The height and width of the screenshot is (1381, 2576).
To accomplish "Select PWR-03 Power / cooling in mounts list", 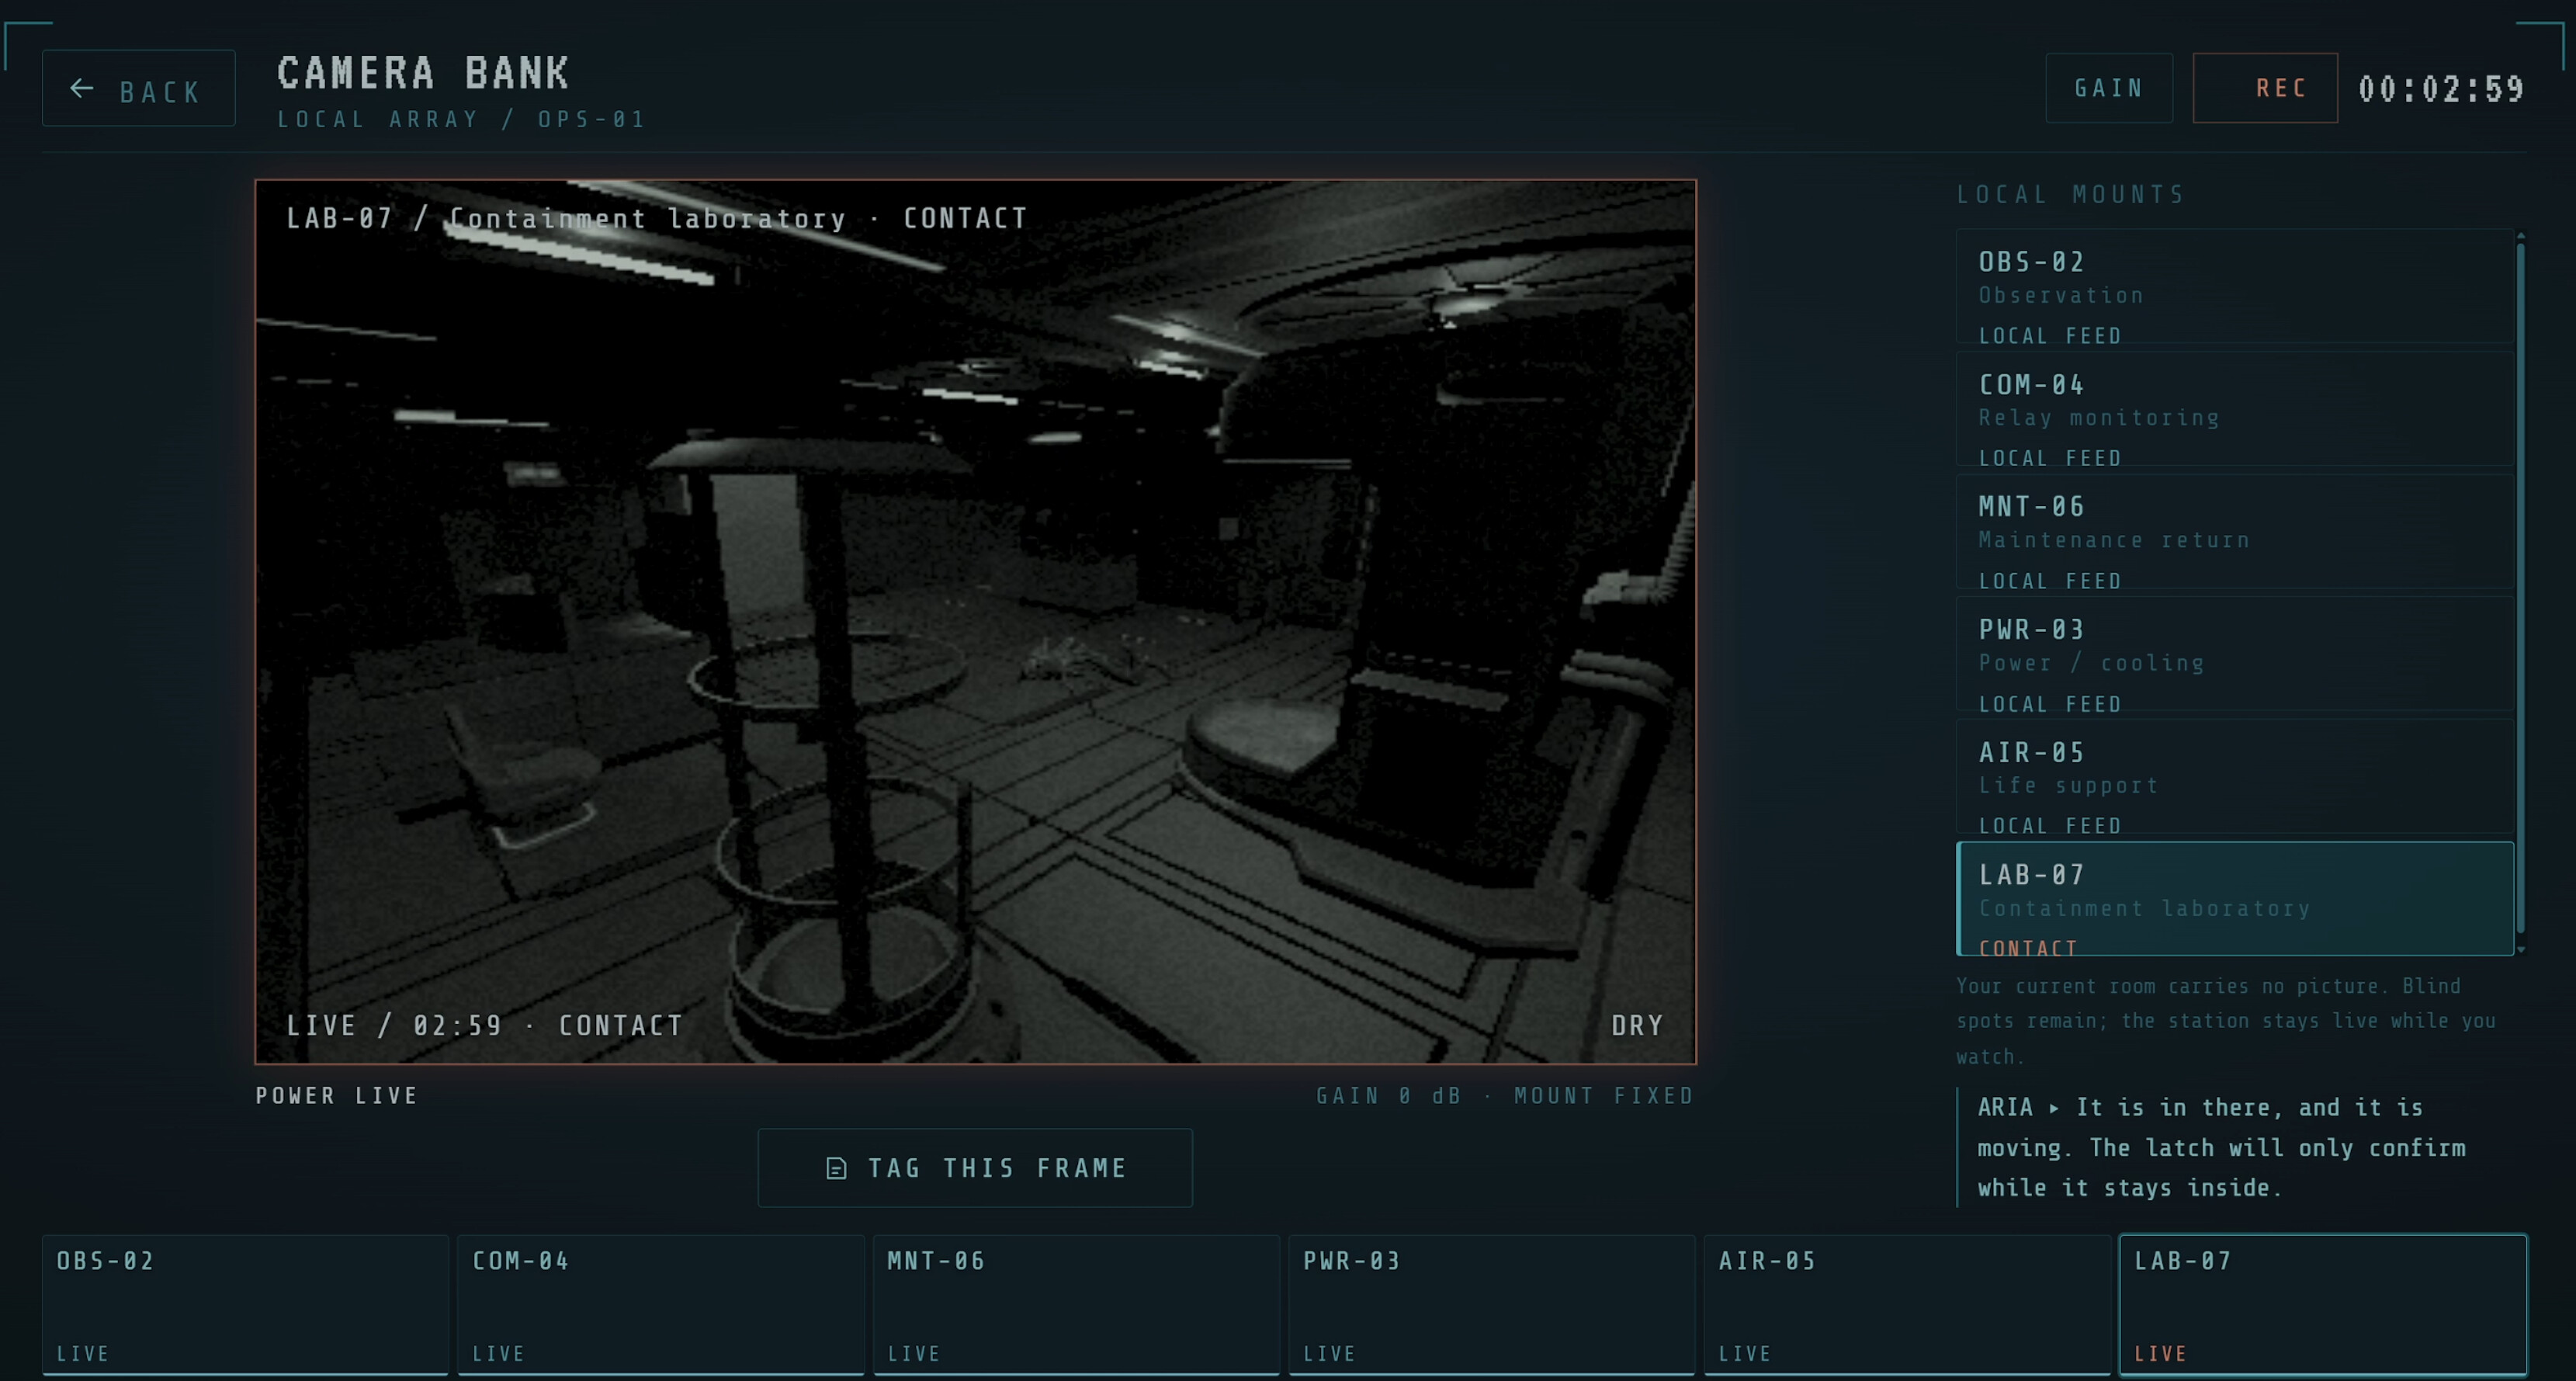I will pos(2235,654).
